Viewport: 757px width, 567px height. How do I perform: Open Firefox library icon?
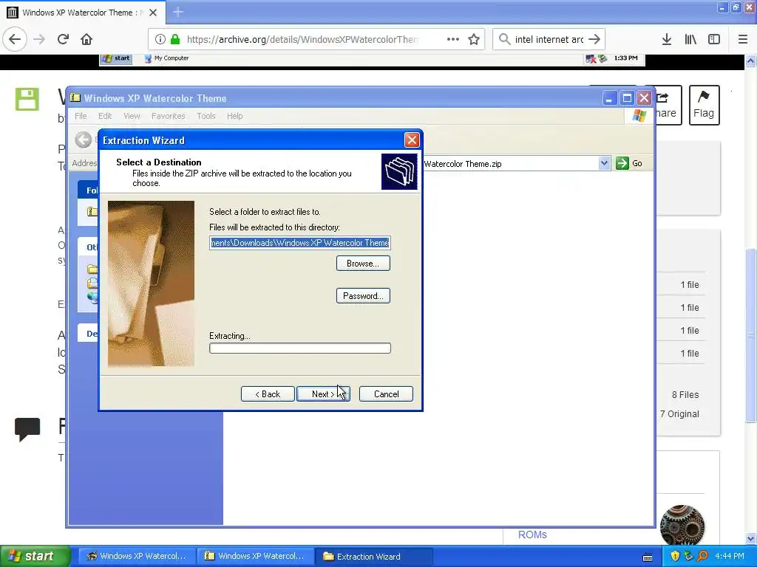tap(690, 39)
